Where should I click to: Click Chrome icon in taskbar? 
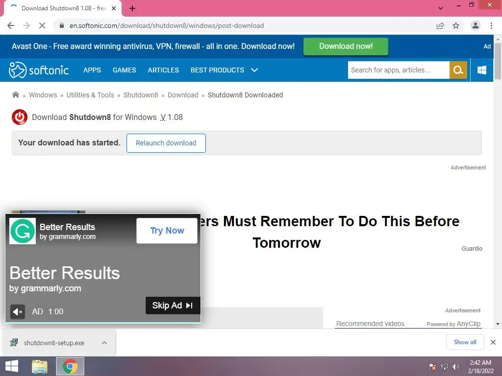(70, 366)
